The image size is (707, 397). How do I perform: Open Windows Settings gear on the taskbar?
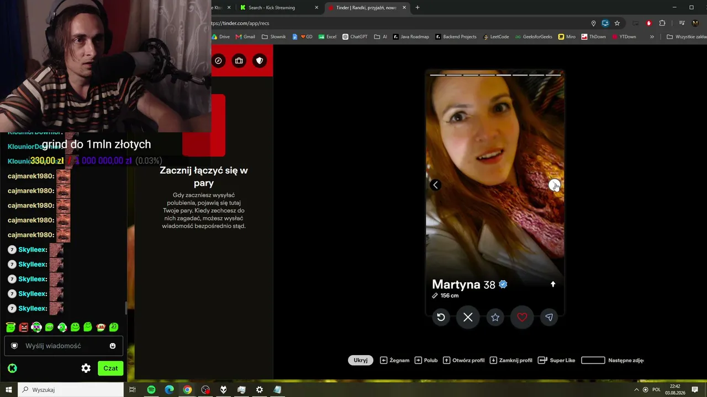click(x=260, y=390)
